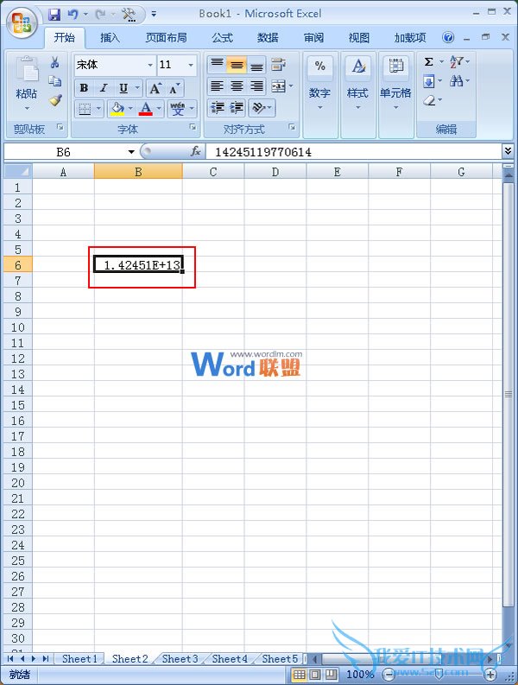Toggle underline formatting
The width and height of the screenshot is (518, 685).
(123, 88)
